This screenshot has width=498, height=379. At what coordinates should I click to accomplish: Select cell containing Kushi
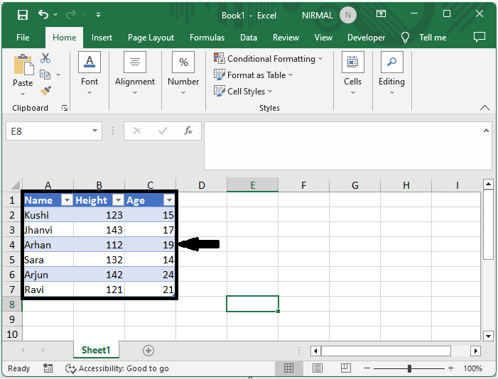(48, 215)
